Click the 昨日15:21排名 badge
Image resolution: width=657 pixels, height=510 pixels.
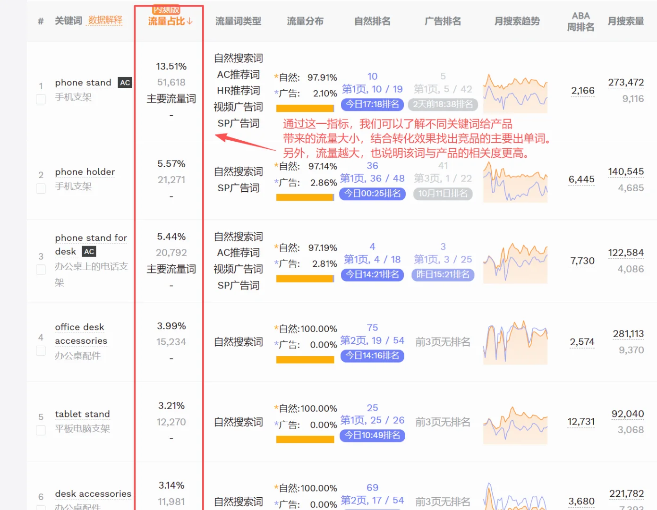[x=443, y=275]
